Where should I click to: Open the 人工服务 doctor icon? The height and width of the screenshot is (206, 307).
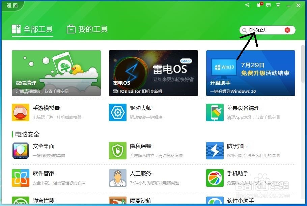pos(118,178)
